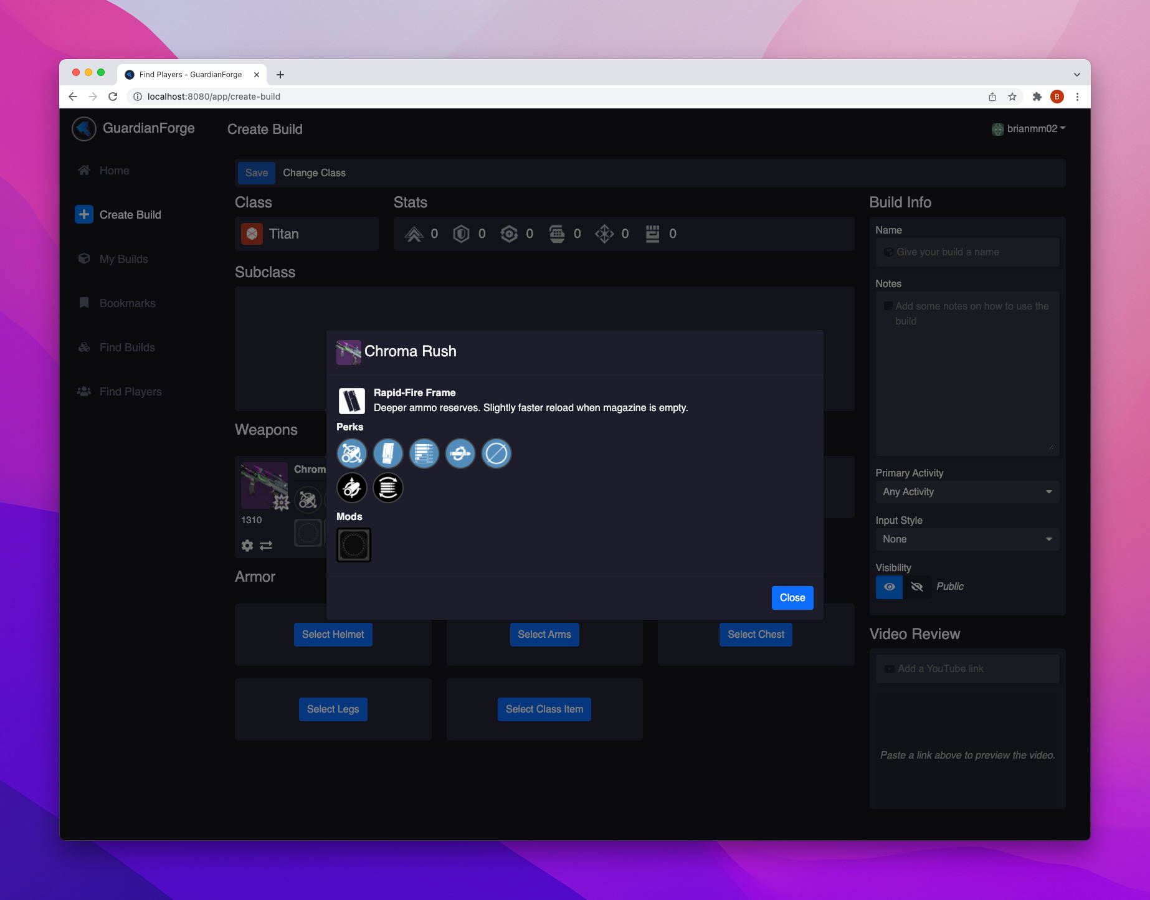Click the Recovery stat icon
Screen dimensions: 1150x900
tap(509, 234)
